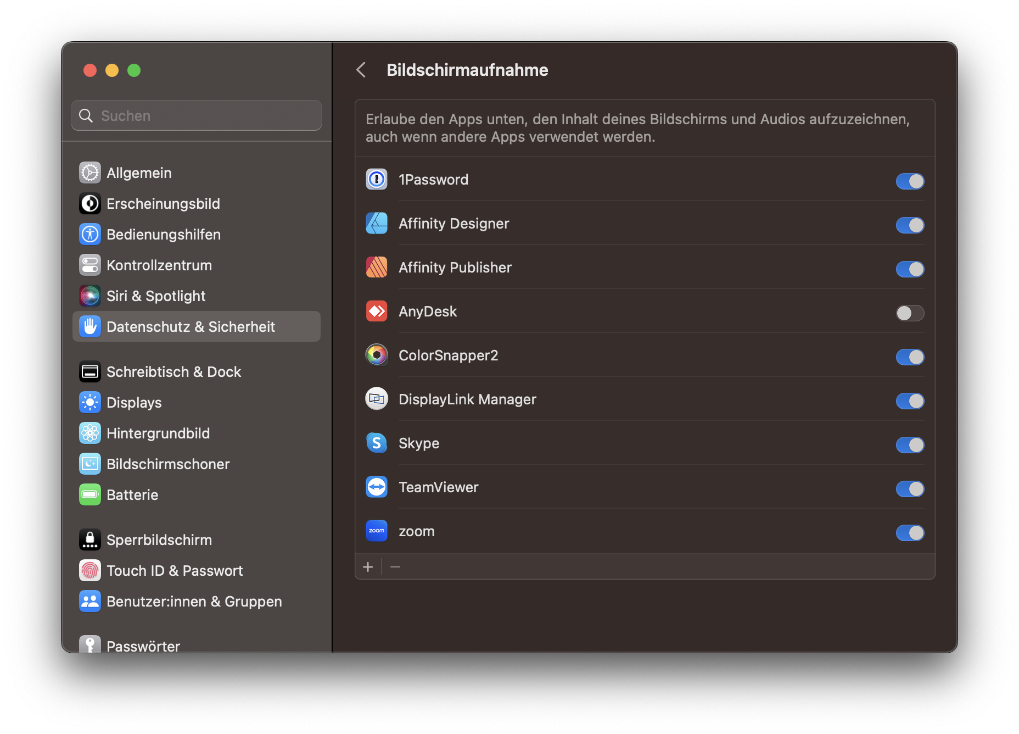Toggle Affinity Designer screen recording switch
1019x734 pixels.
coord(910,225)
